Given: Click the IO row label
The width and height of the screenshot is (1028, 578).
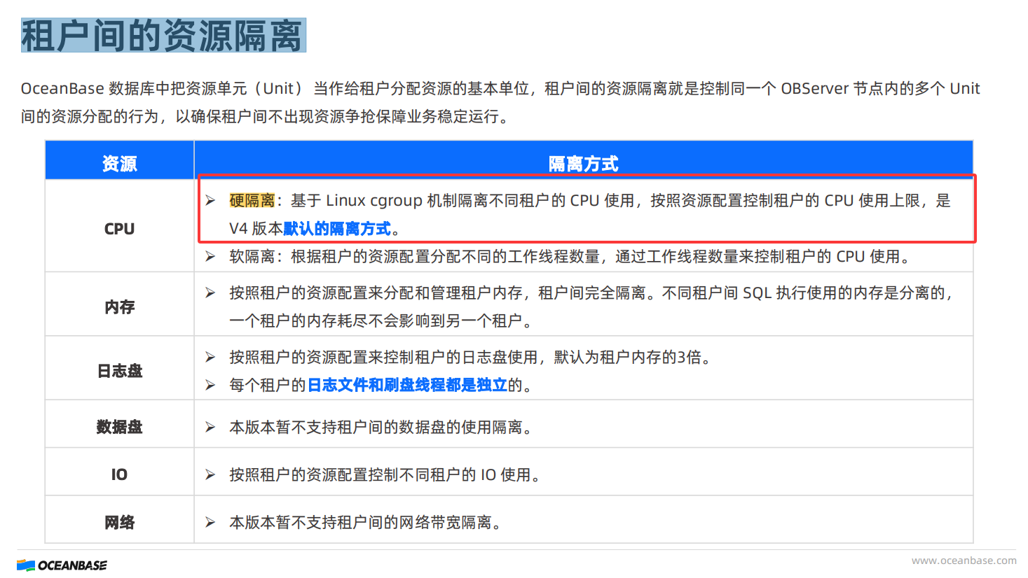Looking at the screenshot, I should [x=119, y=474].
